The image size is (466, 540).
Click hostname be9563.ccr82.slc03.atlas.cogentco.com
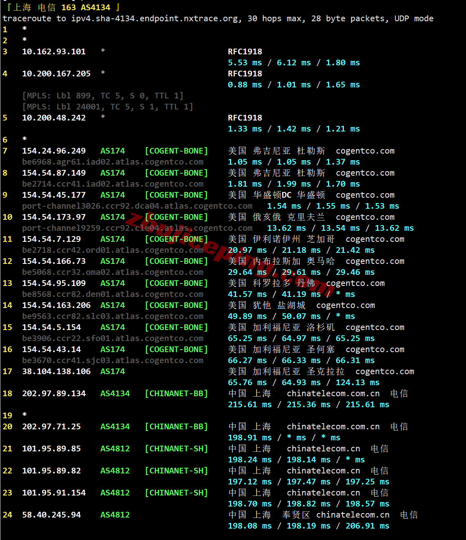(113, 316)
